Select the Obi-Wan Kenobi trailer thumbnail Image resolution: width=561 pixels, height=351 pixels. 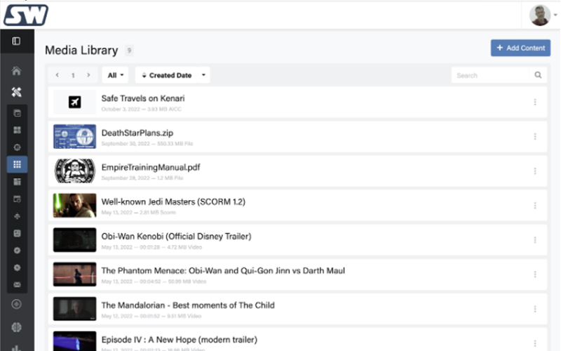[x=74, y=239]
